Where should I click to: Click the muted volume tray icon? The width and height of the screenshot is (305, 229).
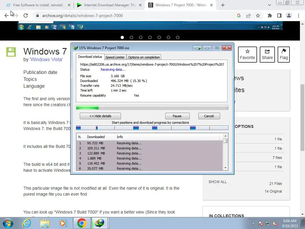[275, 223]
